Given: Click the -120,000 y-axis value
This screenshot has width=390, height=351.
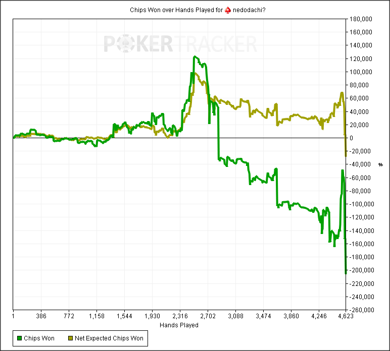Looking at the screenshot, I should pyautogui.click(x=362, y=217).
